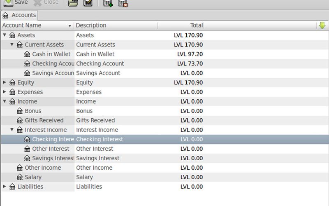Click the bank icon beside Equity
Image resolution: width=329 pixels, height=206 pixels.
[12, 82]
